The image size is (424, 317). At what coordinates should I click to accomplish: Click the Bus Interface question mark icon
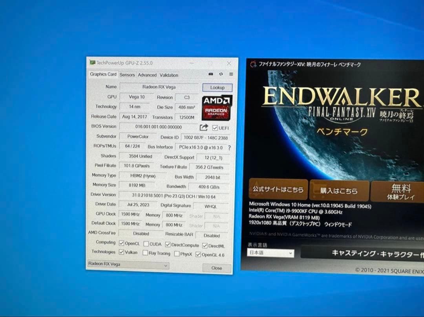[x=229, y=148]
